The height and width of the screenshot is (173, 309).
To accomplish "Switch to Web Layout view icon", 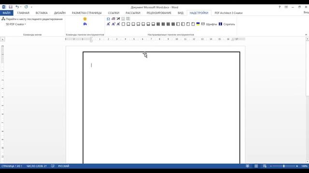I will tap(265, 166).
